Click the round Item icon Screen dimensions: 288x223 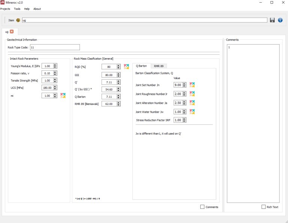(18, 20)
